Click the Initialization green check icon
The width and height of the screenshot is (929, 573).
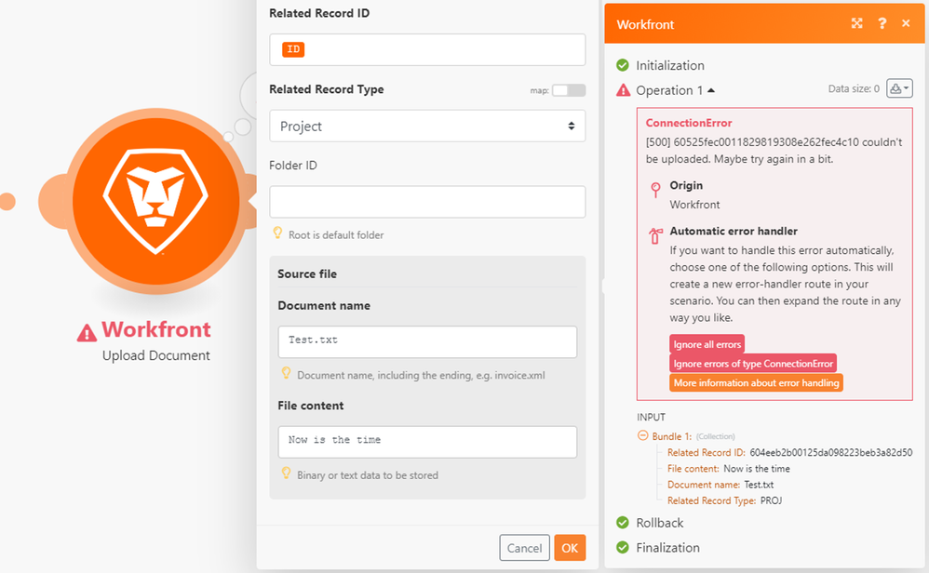623,66
